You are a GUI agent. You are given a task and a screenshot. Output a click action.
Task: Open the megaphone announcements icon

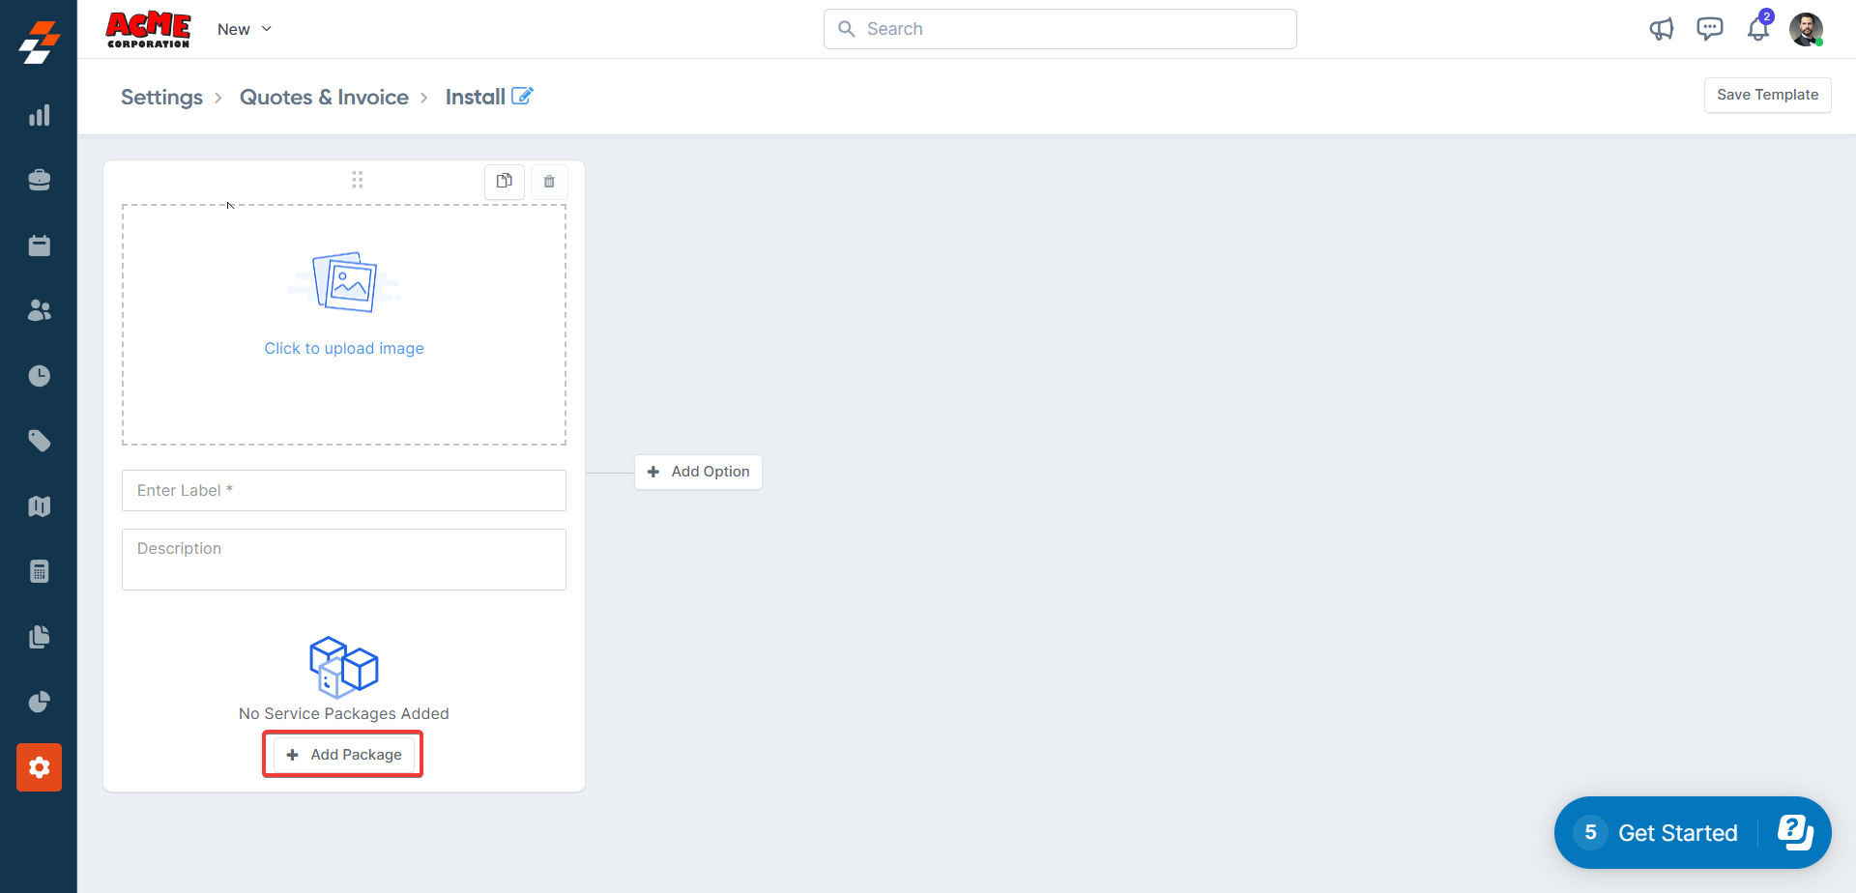tap(1661, 29)
